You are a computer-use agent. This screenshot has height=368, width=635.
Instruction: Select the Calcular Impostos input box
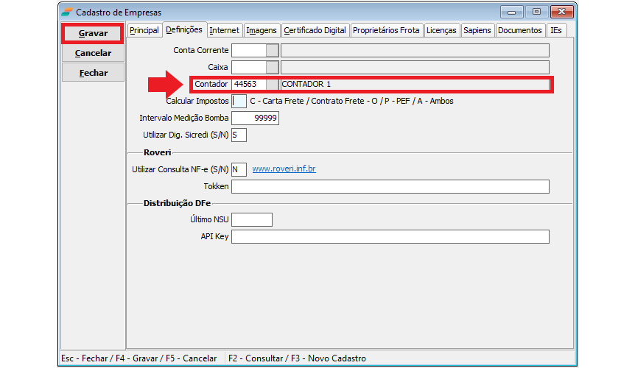(x=239, y=102)
